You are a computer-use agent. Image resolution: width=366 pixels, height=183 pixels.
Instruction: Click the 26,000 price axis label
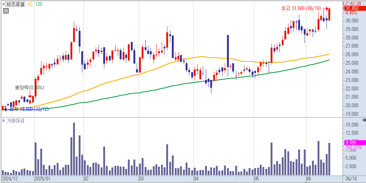click(x=352, y=54)
